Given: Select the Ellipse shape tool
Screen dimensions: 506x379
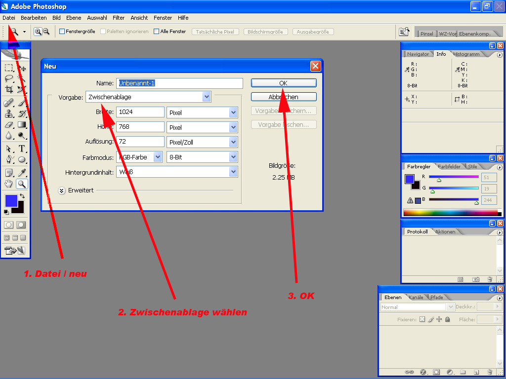Looking at the screenshot, I should (x=22, y=159).
